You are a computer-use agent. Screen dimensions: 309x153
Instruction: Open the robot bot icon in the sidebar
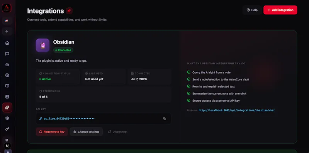pos(7,64)
